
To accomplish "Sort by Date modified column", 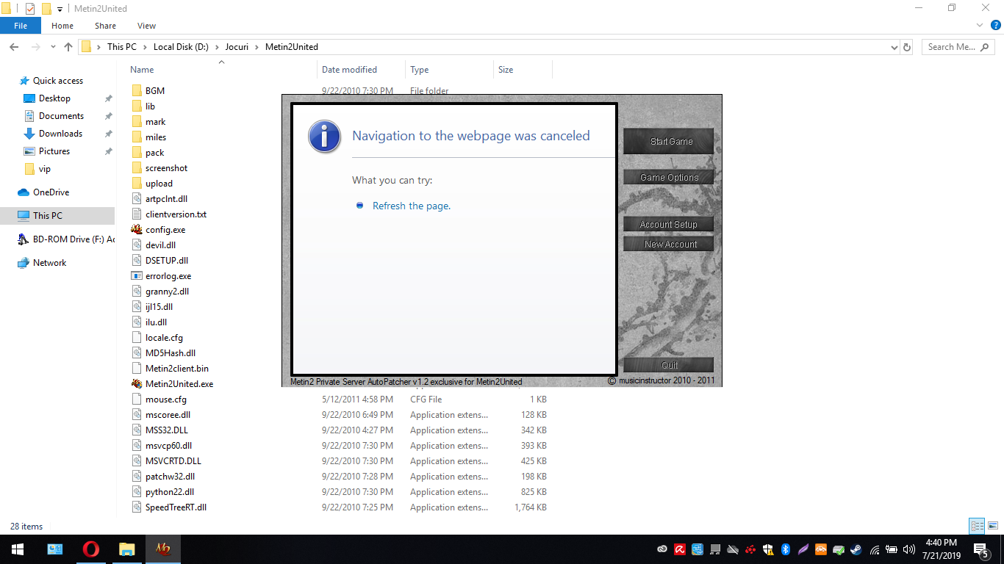I will coord(349,70).
